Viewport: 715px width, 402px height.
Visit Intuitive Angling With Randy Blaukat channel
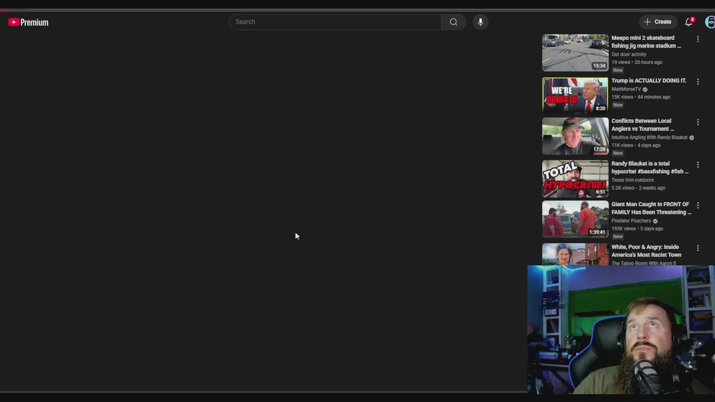click(x=650, y=137)
